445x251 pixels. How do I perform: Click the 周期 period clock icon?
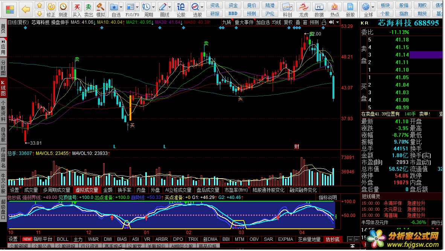point(146,6)
